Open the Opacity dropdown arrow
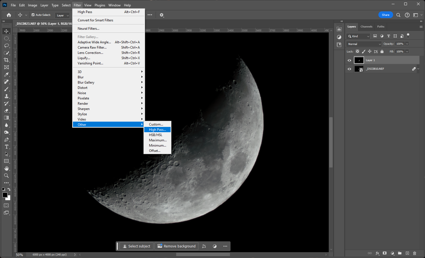Screen dimensions: 425x258 coord(407,44)
